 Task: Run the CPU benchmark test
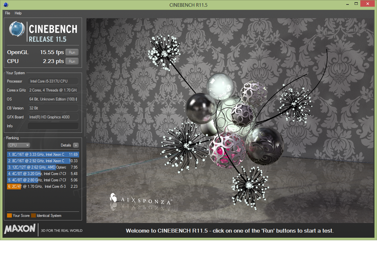pyautogui.click(x=72, y=61)
